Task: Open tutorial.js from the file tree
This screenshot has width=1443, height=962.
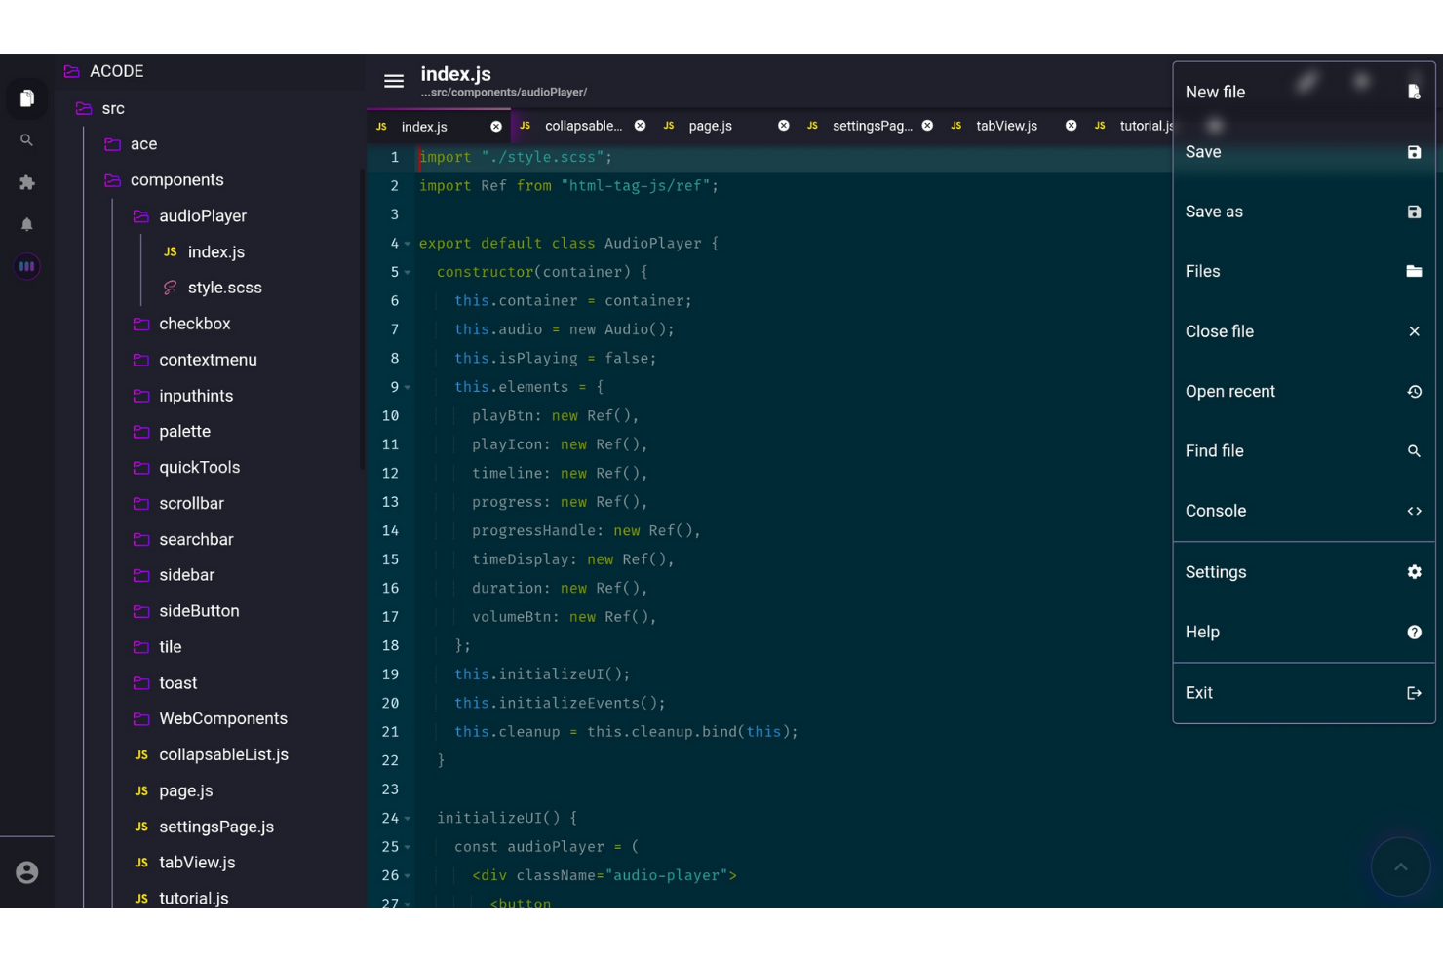Action: 194,898
